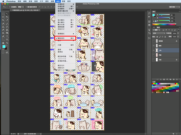The width and height of the screenshot is (181, 135).
Task: Open the fill slider arrow
Action: [178, 37]
